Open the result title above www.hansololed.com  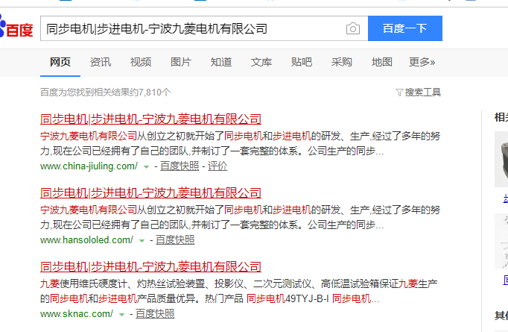(x=150, y=193)
